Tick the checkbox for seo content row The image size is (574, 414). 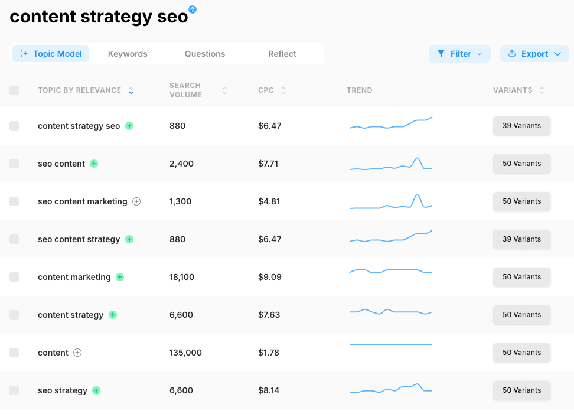click(14, 164)
